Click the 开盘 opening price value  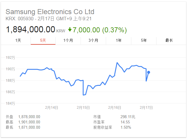[x=29, y=117]
